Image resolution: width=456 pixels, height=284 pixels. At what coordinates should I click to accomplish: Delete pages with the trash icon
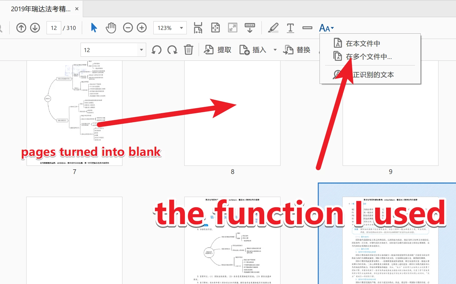[188, 50]
